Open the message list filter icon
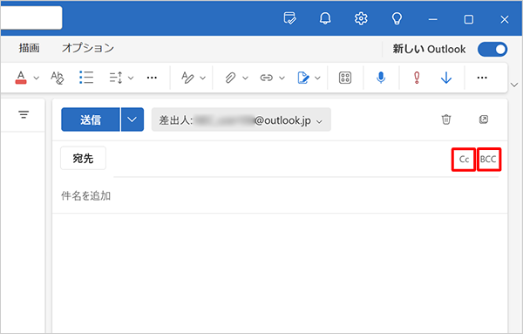523x334 pixels. click(24, 115)
